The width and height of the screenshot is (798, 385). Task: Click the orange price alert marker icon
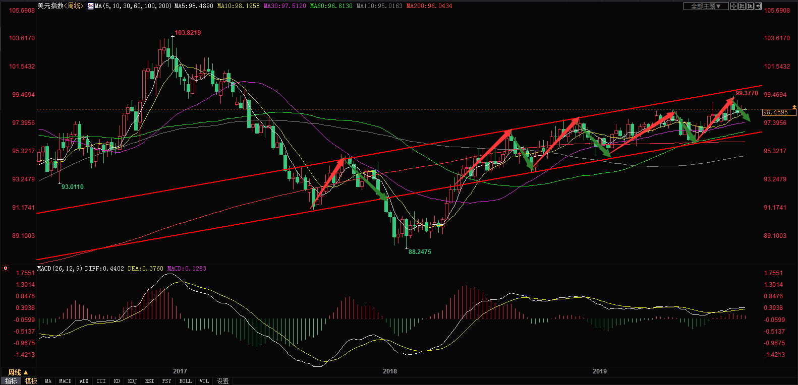pyautogui.click(x=794, y=107)
